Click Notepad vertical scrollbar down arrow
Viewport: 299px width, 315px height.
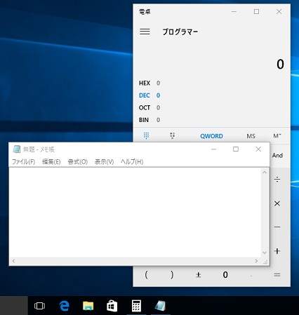[x=265, y=253]
